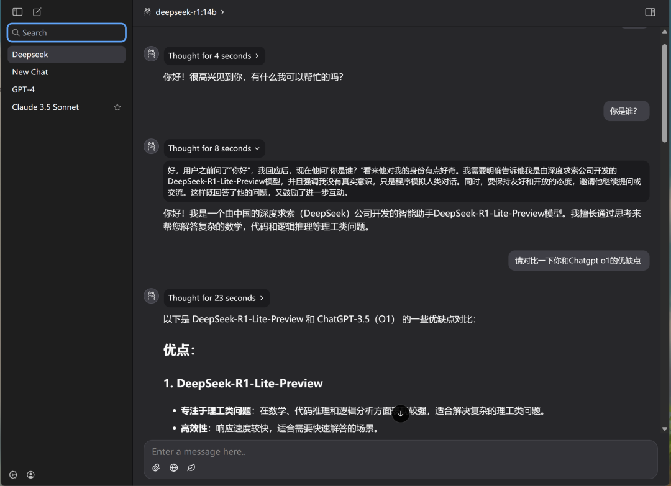
Task: Open the GPT-4 chat
Action: tap(66, 89)
